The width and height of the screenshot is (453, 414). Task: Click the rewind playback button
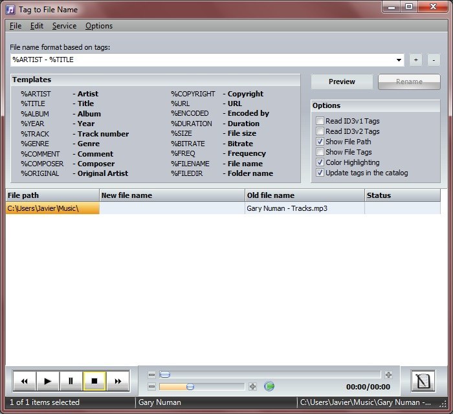point(25,381)
